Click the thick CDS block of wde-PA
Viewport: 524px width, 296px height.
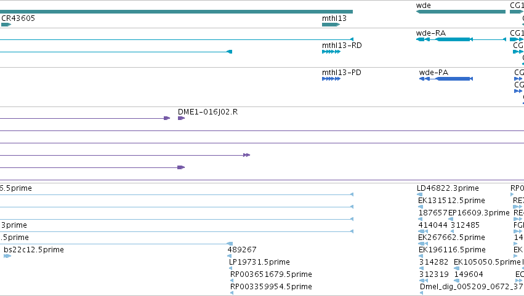point(453,79)
